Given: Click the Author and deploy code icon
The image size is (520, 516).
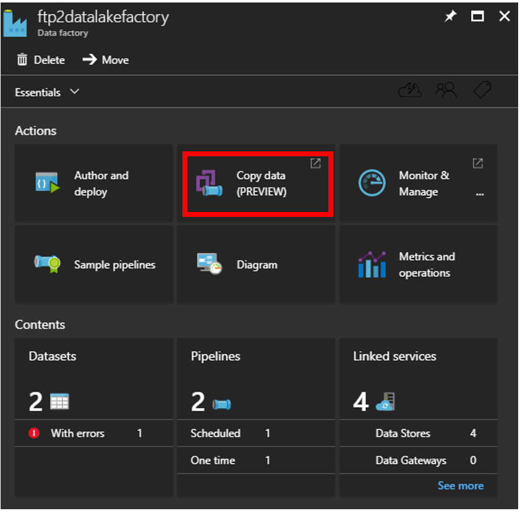Looking at the screenshot, I should point(48,182).
